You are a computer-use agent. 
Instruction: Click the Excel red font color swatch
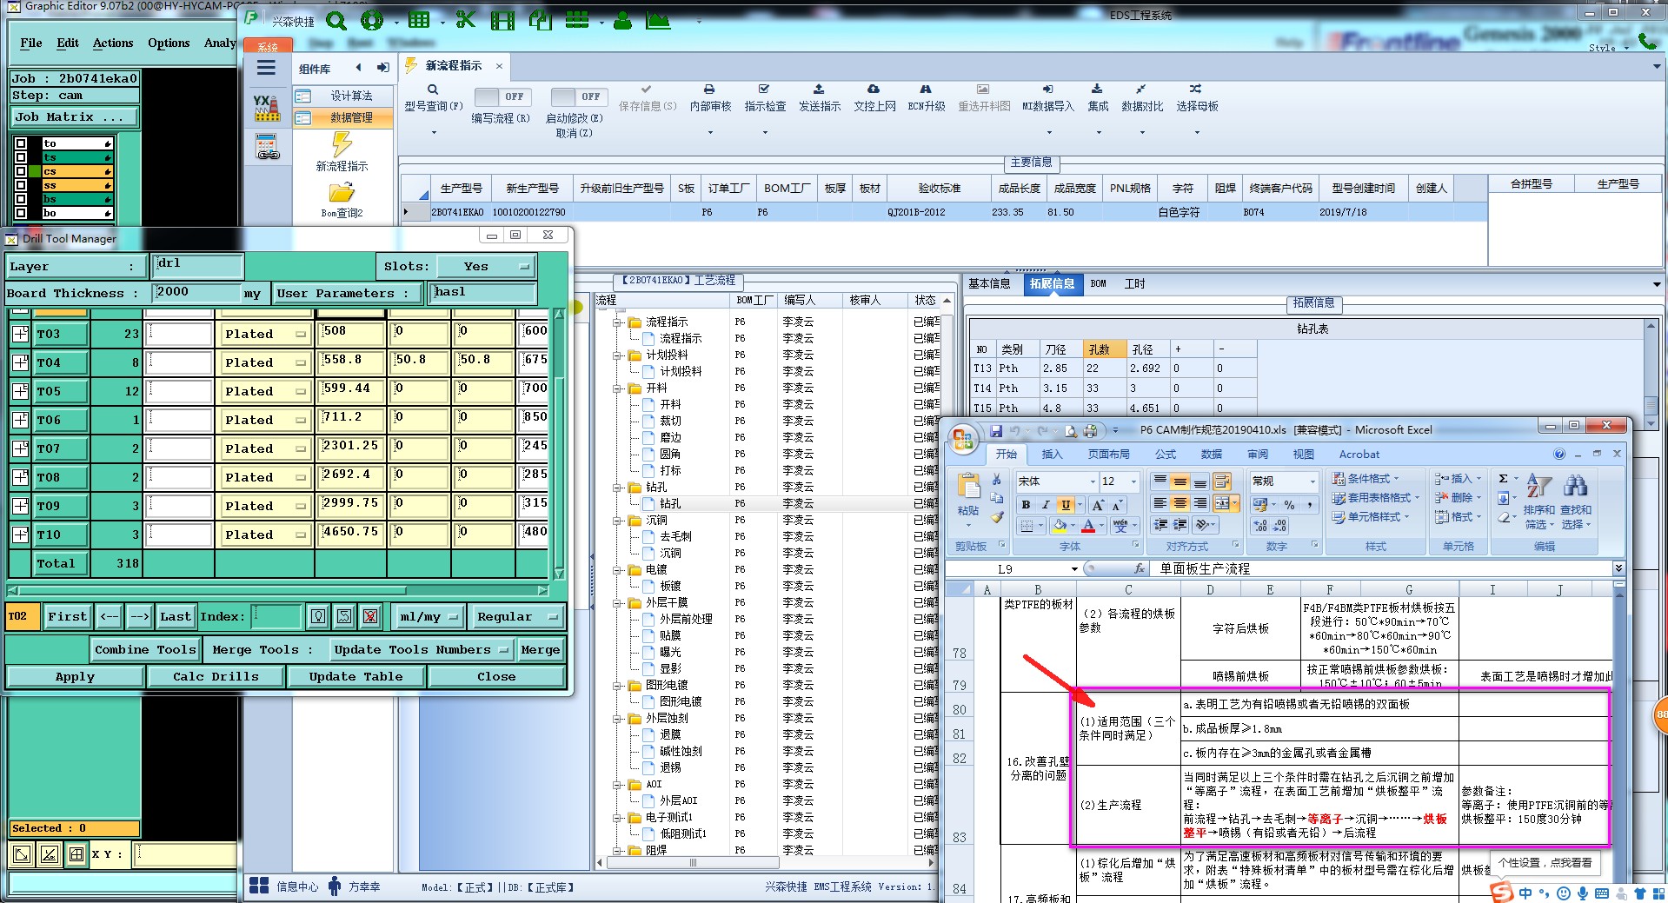coord(1088,526)
